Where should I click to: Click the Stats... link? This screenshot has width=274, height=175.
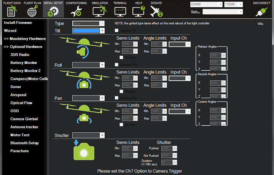(195, 12)
